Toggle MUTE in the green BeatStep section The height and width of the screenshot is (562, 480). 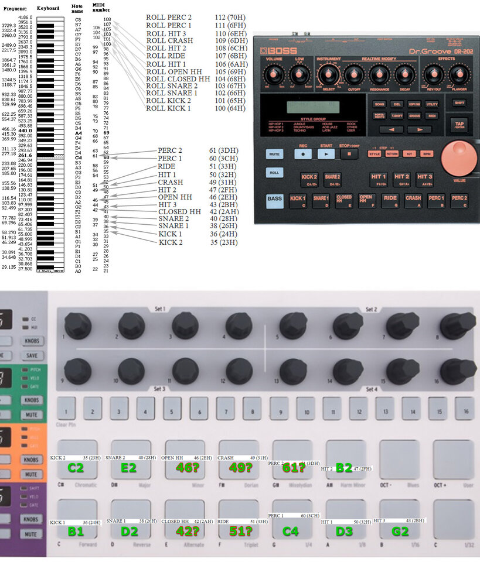pyautogui.click(x=32, y=414)
